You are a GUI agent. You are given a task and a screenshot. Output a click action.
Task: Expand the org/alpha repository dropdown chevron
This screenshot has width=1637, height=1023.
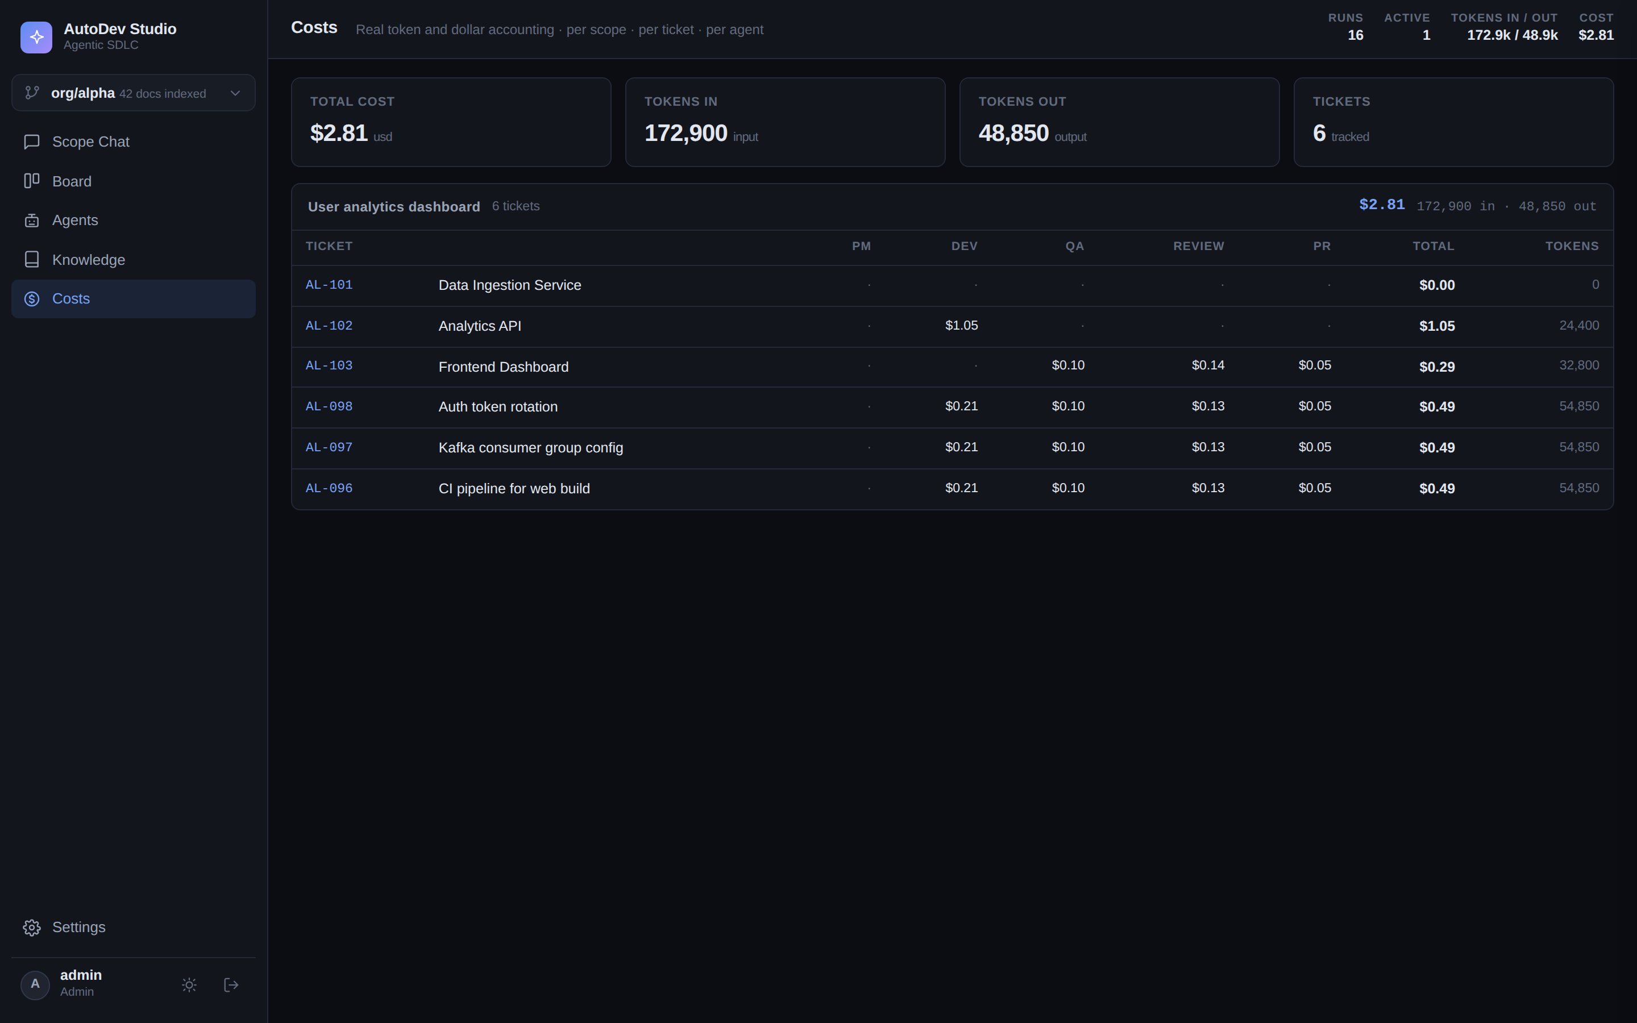coord(235,93)
